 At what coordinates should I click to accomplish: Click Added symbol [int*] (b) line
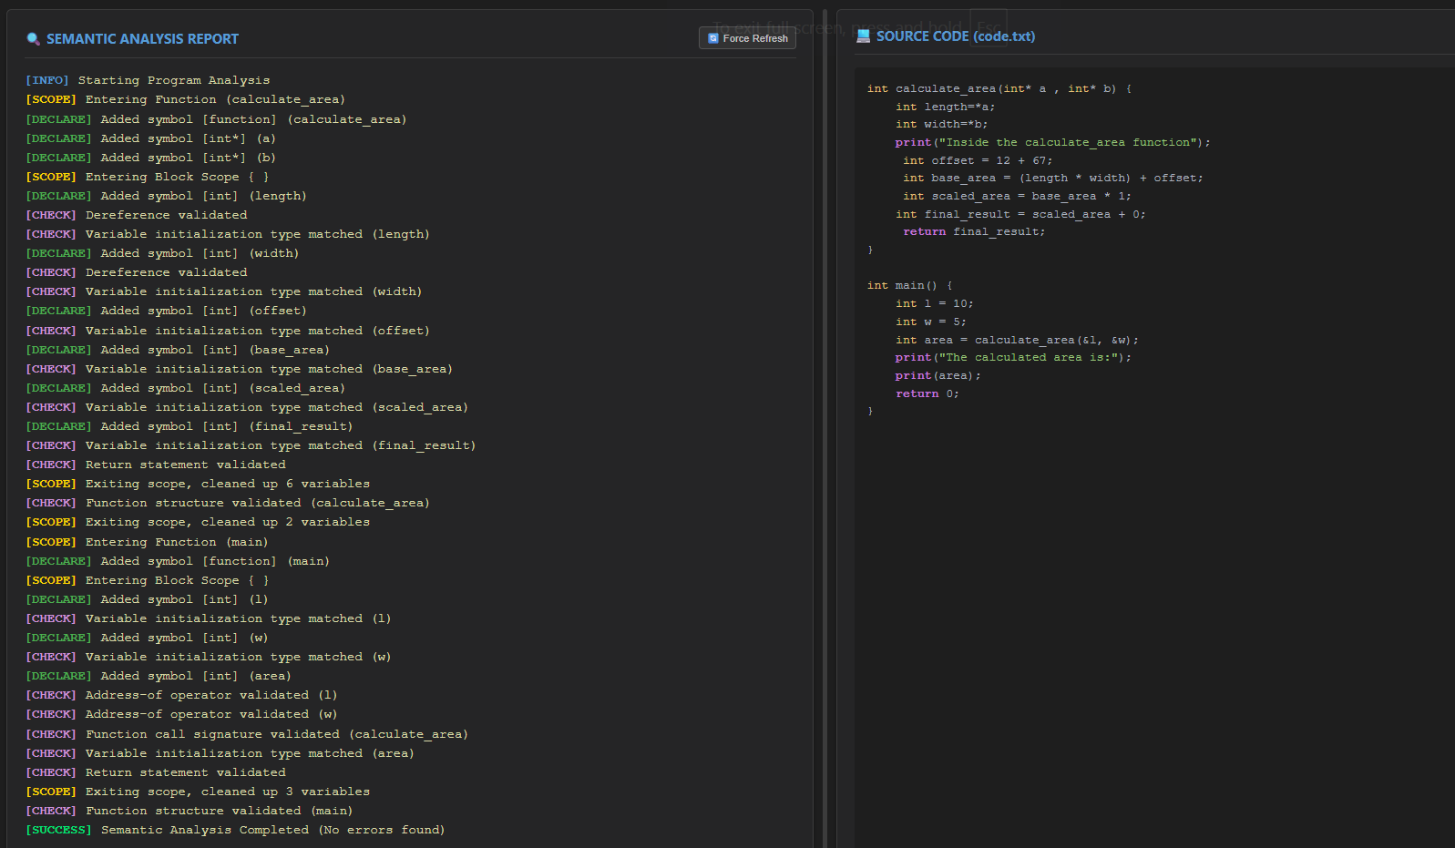(x=150, y=158)
